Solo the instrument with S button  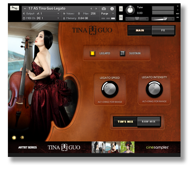pyautogui.click(x=121, y=9)
